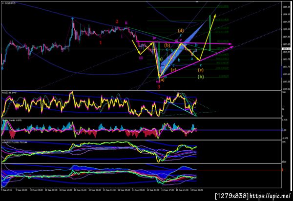
Task: Select the orange wave label (c)
Action: coord(173,70)
